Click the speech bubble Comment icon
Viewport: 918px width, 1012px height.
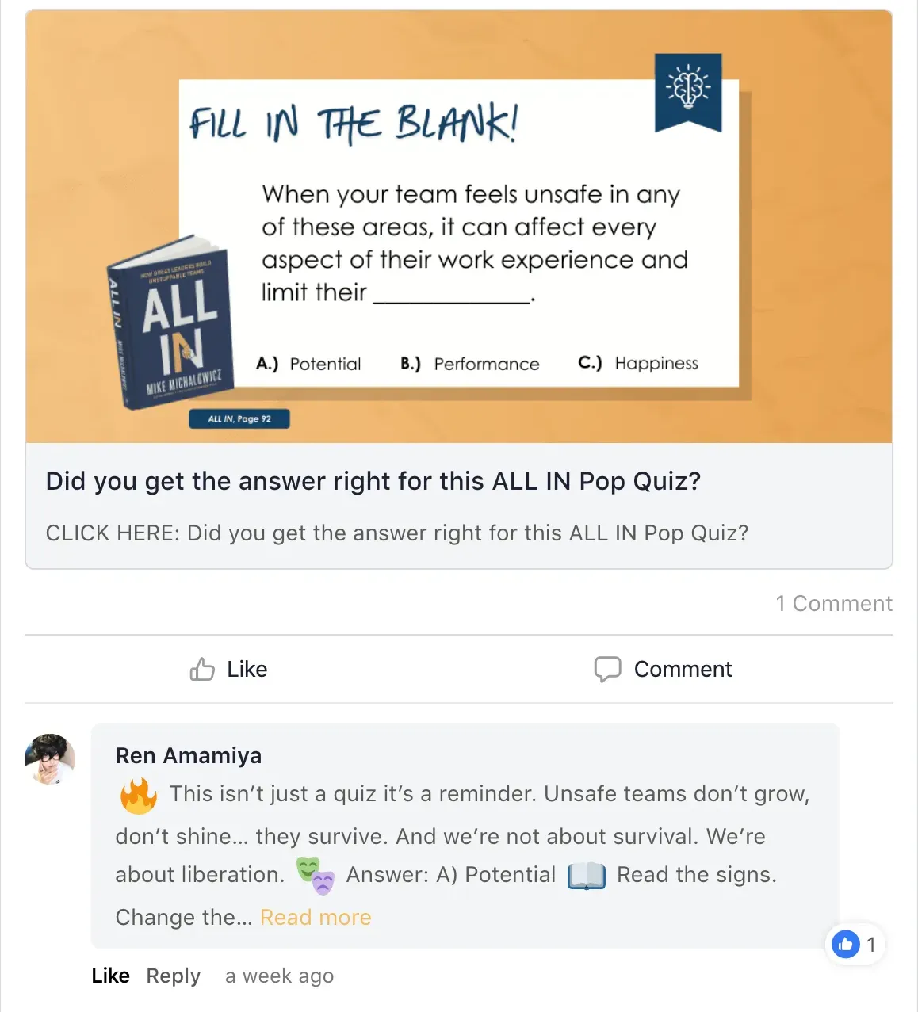coord(608,670)
